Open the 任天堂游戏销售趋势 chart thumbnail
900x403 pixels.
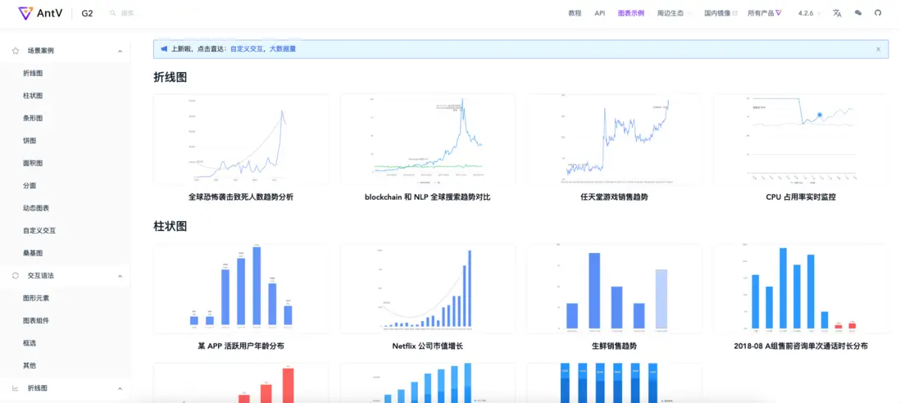tap(614, 138)
